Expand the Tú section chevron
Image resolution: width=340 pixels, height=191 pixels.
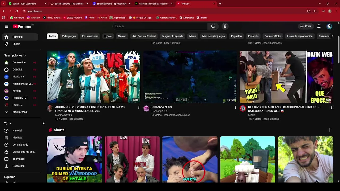(10, 124)
